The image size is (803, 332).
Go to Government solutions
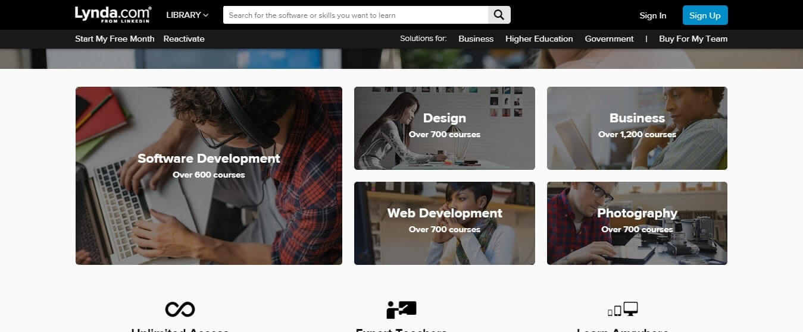pos(609,39)
